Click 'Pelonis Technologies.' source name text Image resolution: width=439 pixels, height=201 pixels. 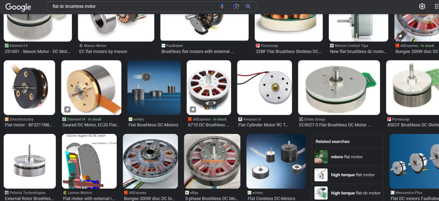28,193
